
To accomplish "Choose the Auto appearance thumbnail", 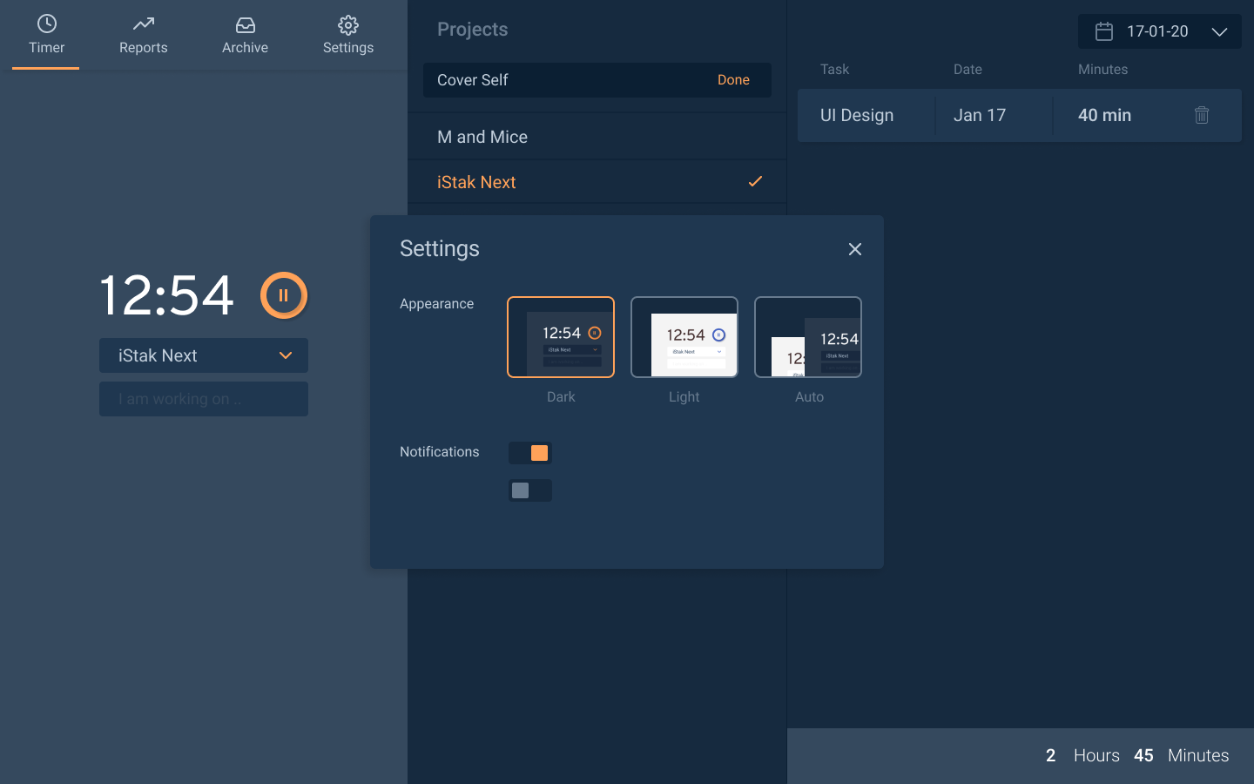I will [x=808, y=337].
